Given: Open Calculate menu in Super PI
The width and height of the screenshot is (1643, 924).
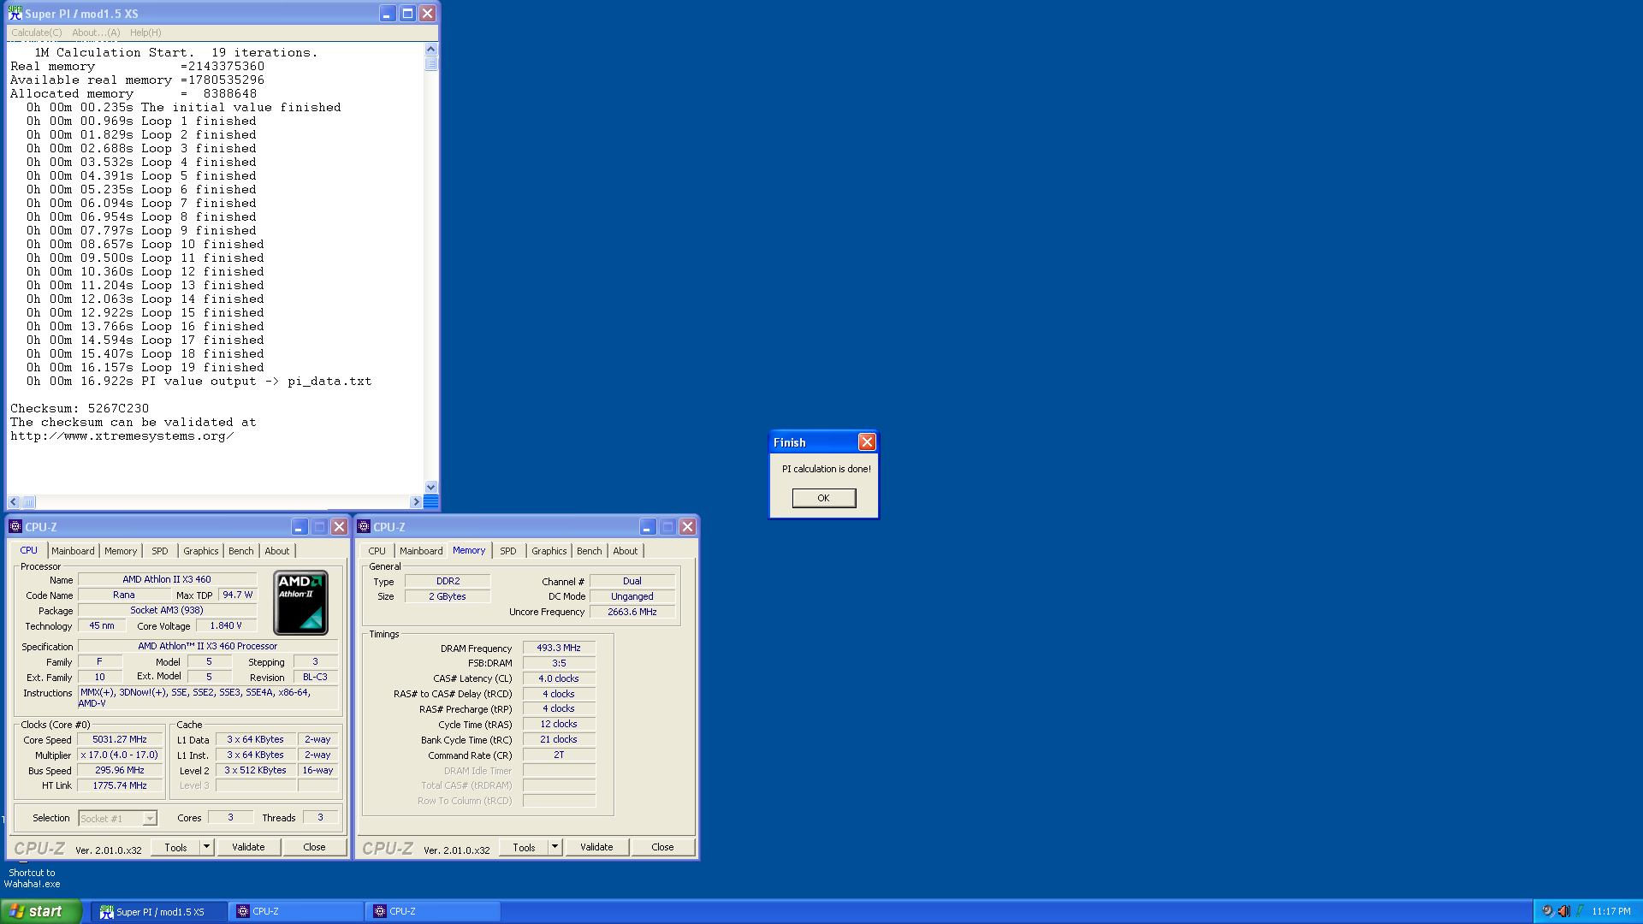Looking at the screenshot, I should click(37, 33).
